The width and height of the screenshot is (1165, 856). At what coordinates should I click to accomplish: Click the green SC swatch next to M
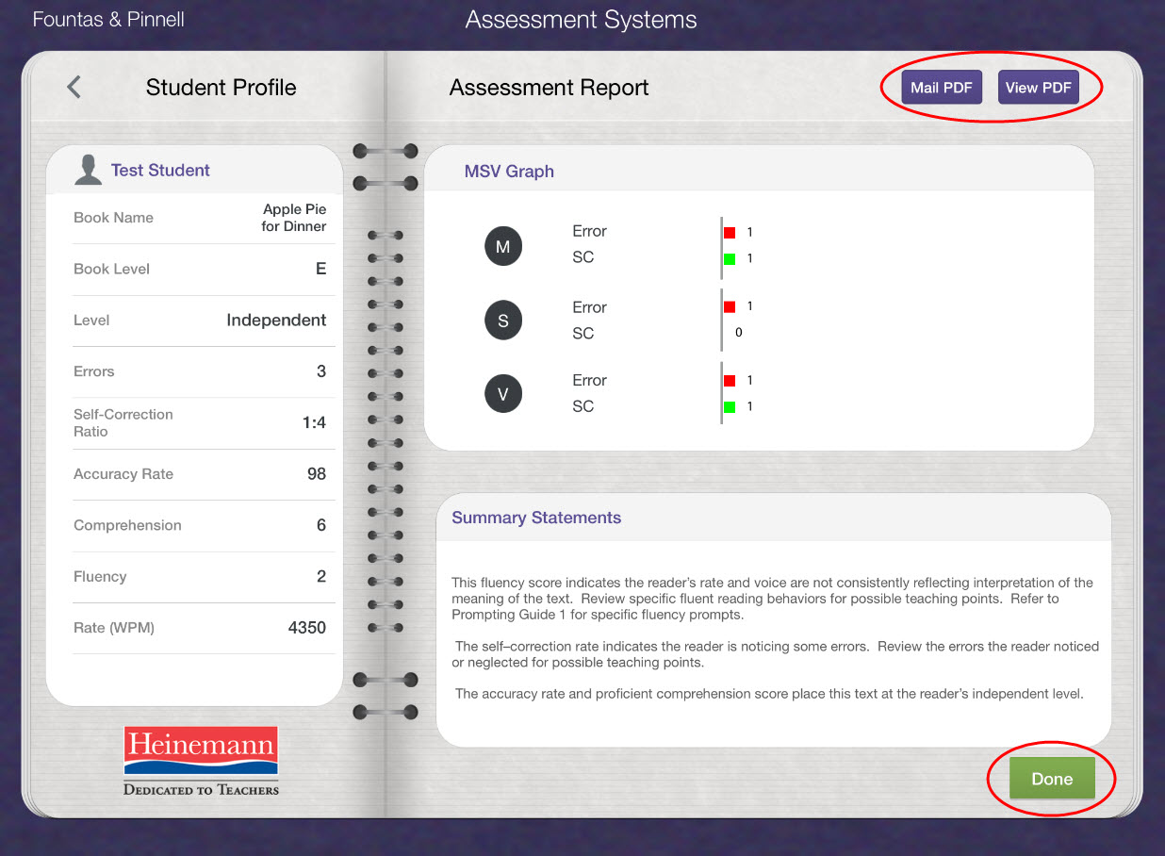728,257
